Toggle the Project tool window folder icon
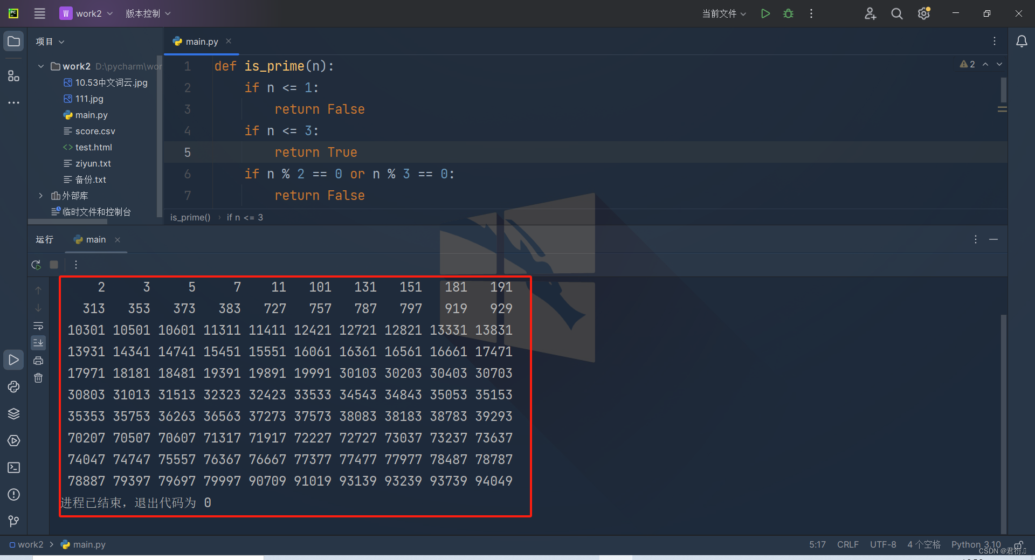The image size is (1035, 560). point(14,42)
